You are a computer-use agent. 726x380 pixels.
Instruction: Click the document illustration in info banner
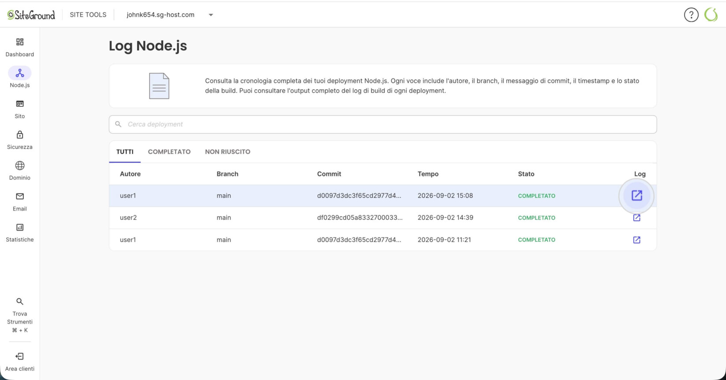pyautogui.click(x=159, y=86)
